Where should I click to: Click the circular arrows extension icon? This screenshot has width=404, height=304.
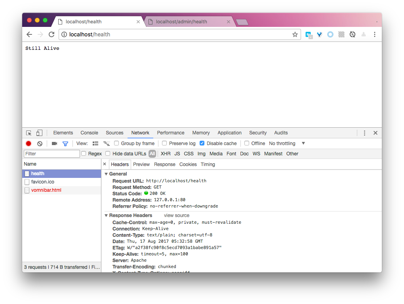[x=353, y=34]
